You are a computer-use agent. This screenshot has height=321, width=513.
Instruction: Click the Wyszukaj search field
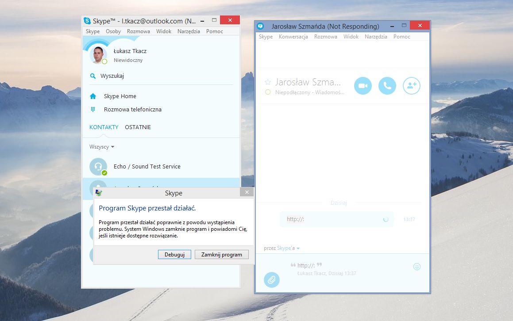[161, 76]
